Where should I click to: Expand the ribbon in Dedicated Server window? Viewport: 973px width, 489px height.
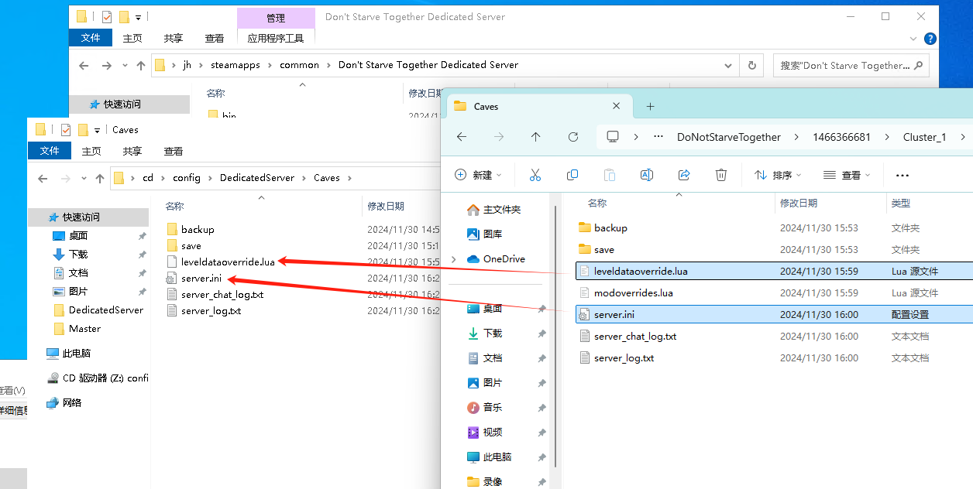tap(914, 39)
